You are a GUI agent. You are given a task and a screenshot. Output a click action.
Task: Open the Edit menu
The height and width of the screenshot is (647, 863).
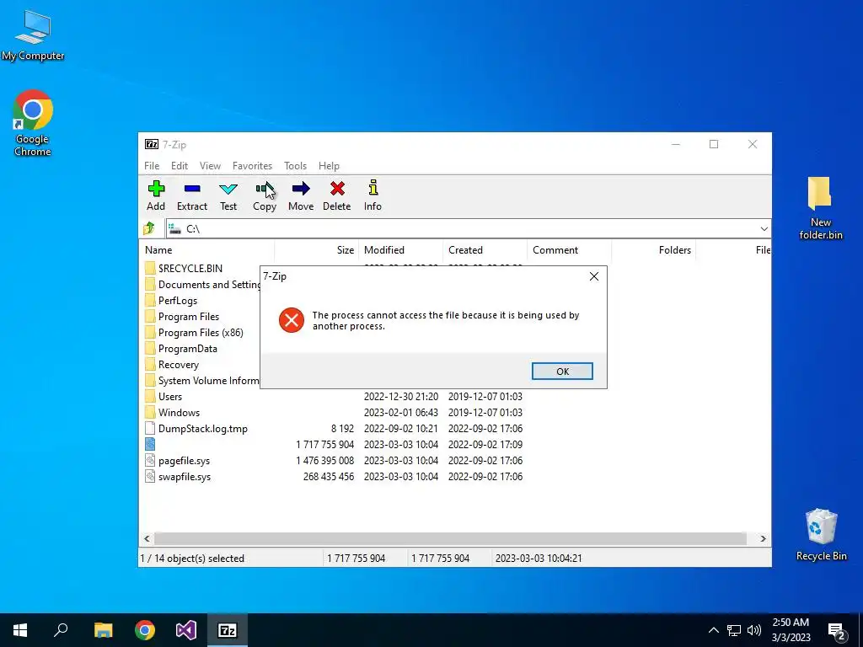coord(180,166)
